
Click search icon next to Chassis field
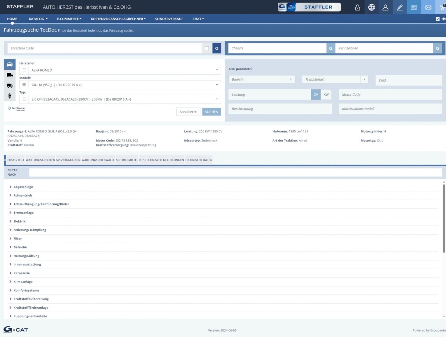point(331,48)
